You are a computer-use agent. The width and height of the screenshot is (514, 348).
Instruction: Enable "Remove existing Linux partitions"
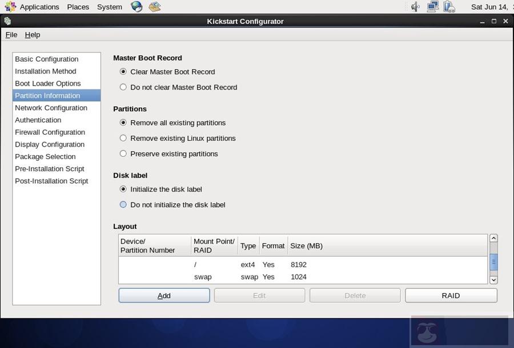pyautogui.click(x=123, y=138)
